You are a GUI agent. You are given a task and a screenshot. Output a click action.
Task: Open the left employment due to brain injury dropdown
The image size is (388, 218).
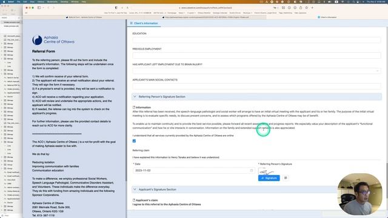click(256, 71)
